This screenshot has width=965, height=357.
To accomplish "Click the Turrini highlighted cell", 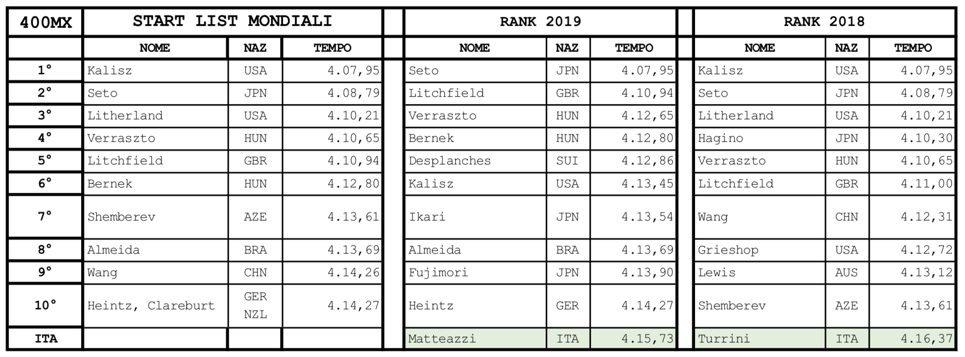I will point(759,339).
